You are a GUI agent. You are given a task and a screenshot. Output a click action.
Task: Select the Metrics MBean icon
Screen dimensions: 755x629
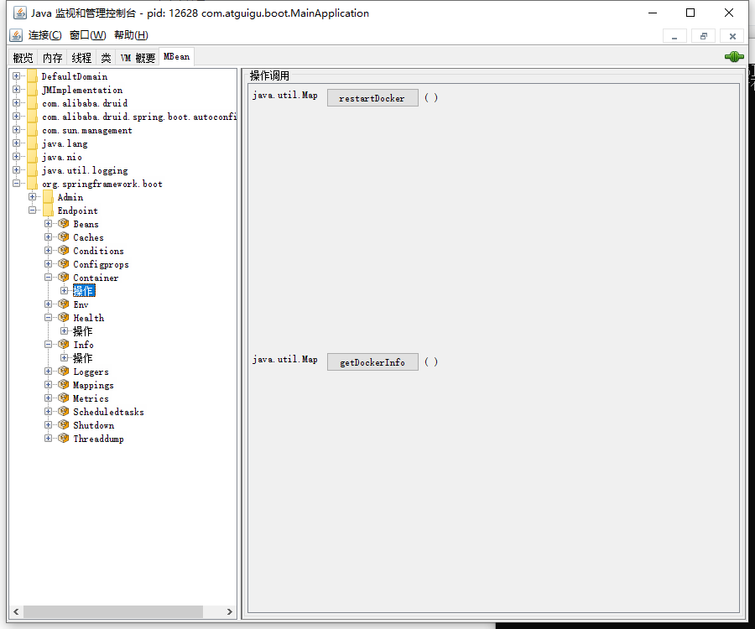click(x=64, y=398)
